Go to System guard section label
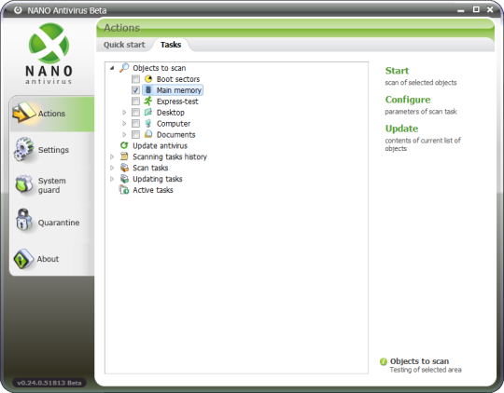This screenshot has height=393, width=504. tap(51, 185)
